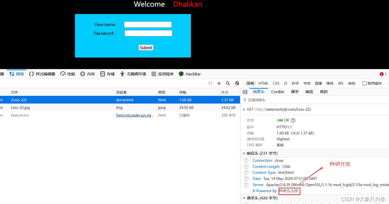Filter requests by XHR type
The image size is (389, 204).
[x=295, y=83]
